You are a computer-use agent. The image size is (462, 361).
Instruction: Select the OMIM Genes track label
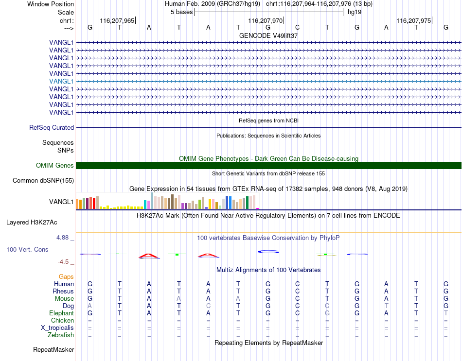click(x=55, y=166)
